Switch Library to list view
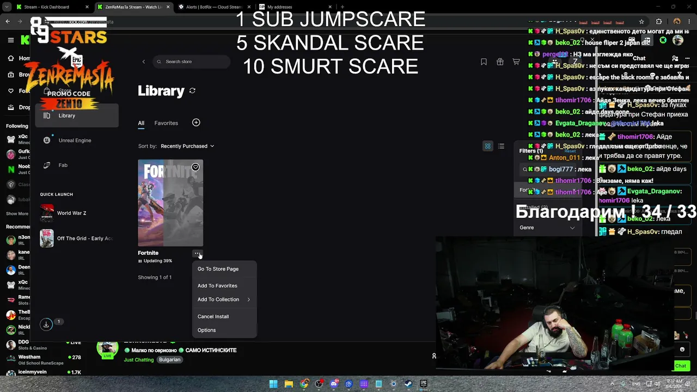Viewport: 697px width, 392px height. tap(501, 146)
